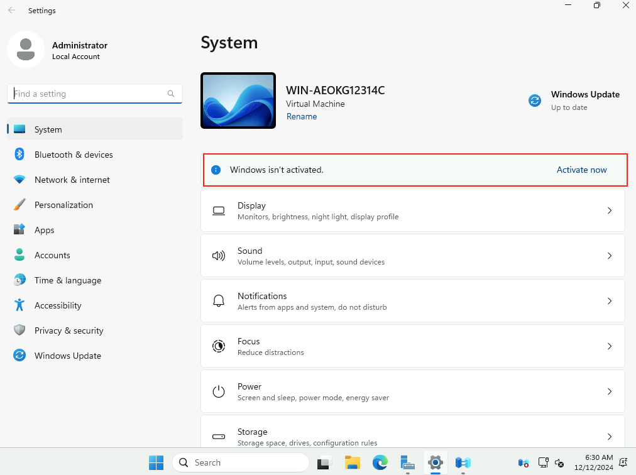This screenshot has width=636, height=475.
Task: Click the Time & language globe icon
Action: tap(19, 280)
